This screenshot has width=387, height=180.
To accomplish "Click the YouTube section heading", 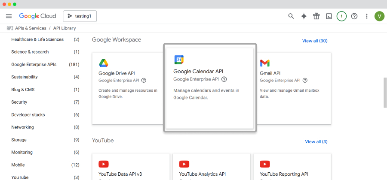I will tap(103, 141).
